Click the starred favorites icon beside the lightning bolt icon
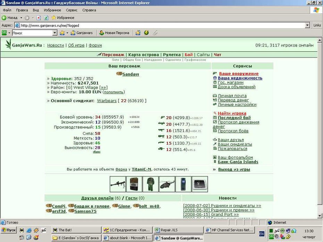The image size is (323, 242). [x=138, y=33]
